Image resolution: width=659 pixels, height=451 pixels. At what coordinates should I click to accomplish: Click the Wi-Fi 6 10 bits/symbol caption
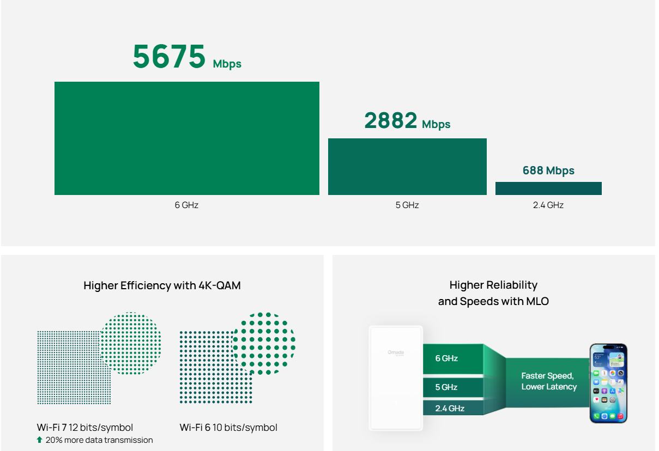(x=228, y=428)
